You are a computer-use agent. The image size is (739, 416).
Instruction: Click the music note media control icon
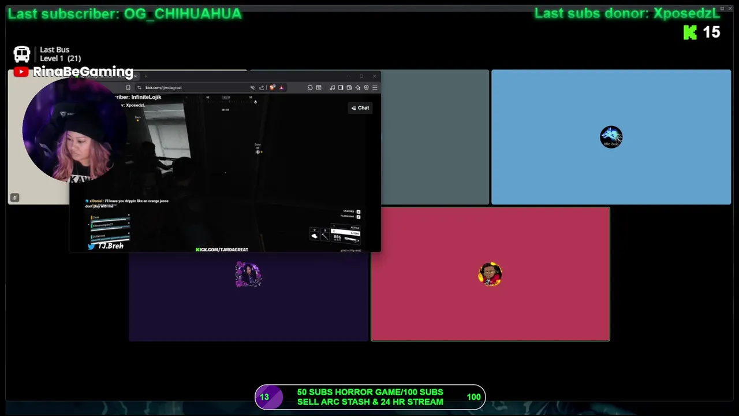pyautogui.click(x=332, y=88)
